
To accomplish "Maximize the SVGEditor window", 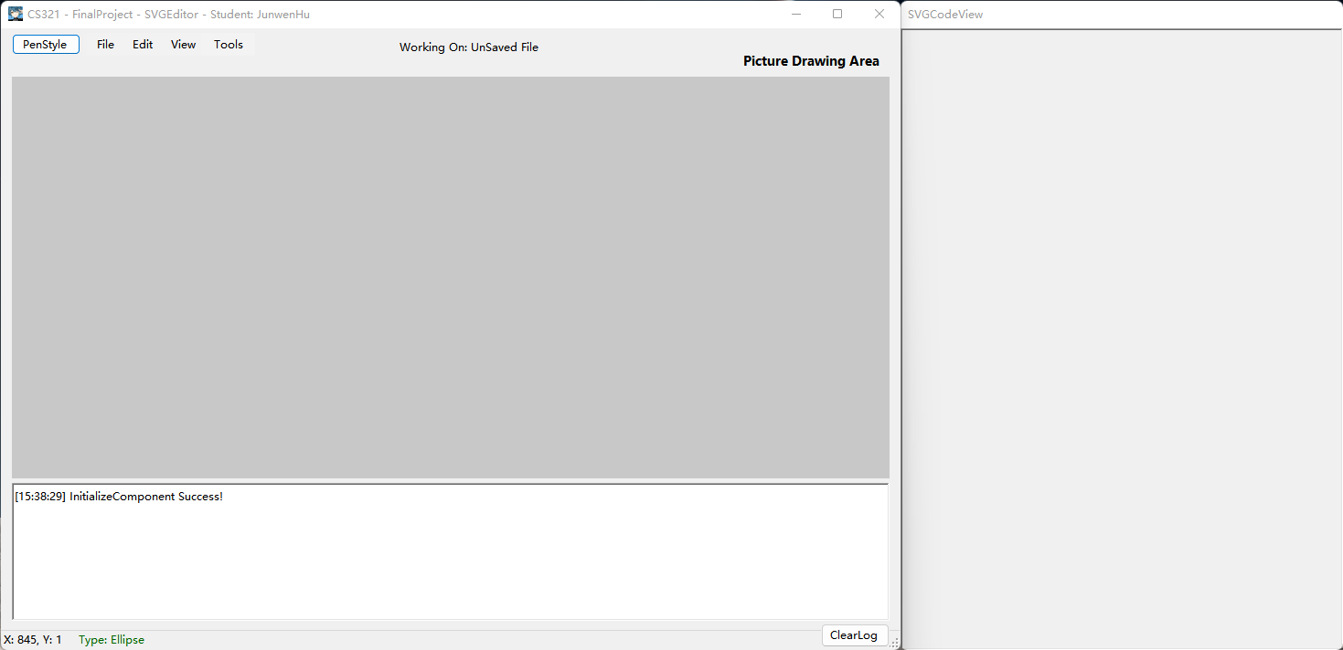I will pyautogui.click(x=837, y=14).
